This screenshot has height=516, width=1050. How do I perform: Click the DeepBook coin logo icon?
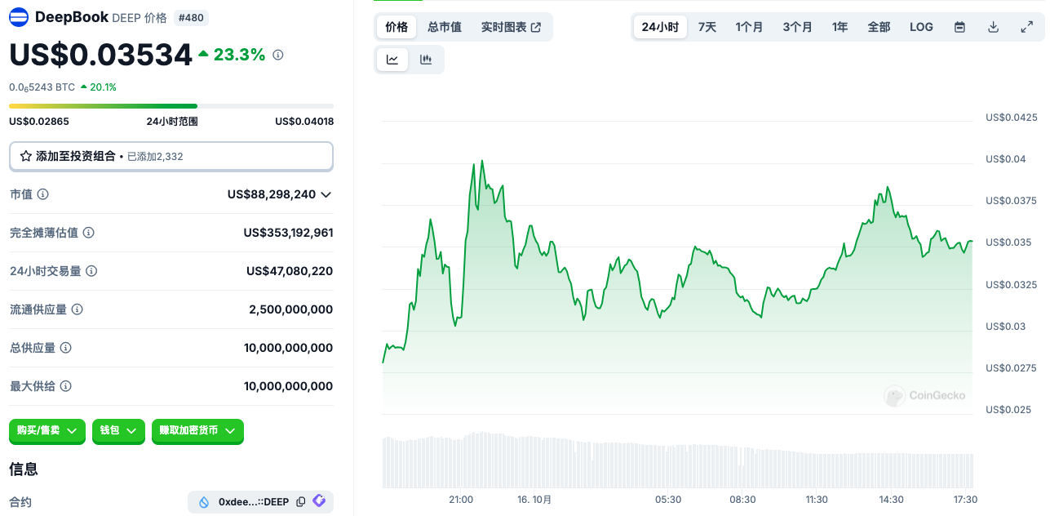(x=18, y=17)
